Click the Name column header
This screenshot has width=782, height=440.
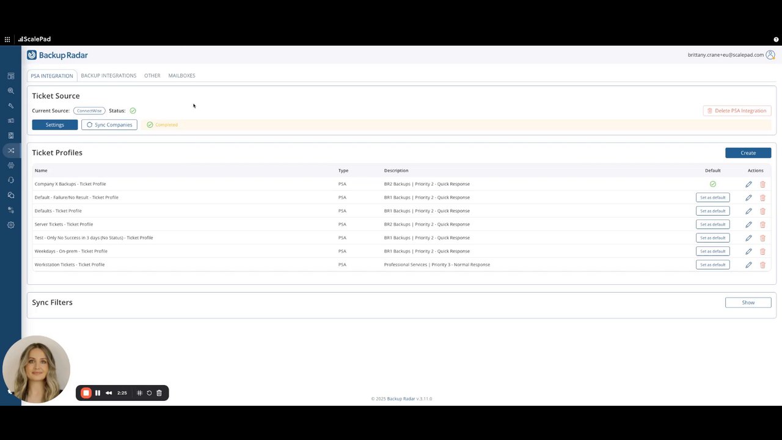coord(41,170)
